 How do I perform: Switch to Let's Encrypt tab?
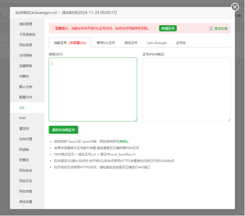(157, 43)
